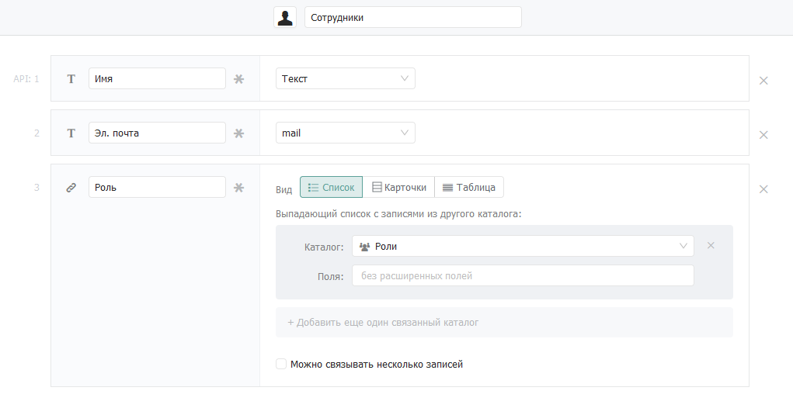The height and width of the screenshot is (415, 793).
Task: Click the text type icon for Имя field
Action: tap(71, 79)
